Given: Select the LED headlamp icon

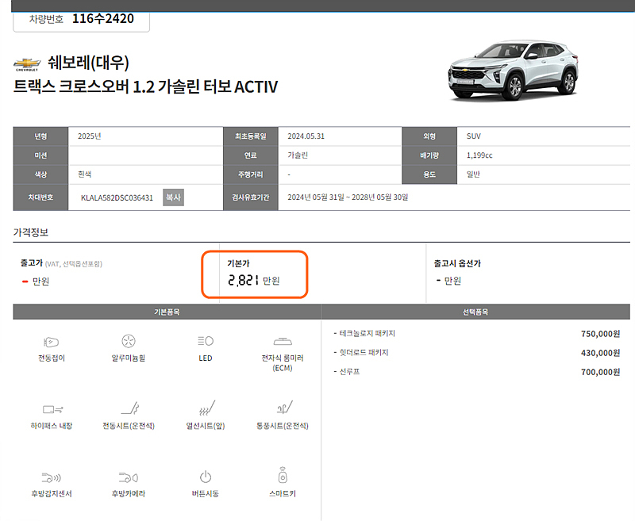Looking at the screenshot, I should click(206, 341).
